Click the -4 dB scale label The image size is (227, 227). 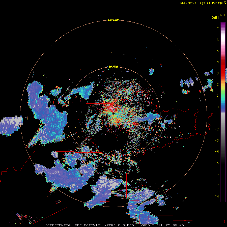217,152
